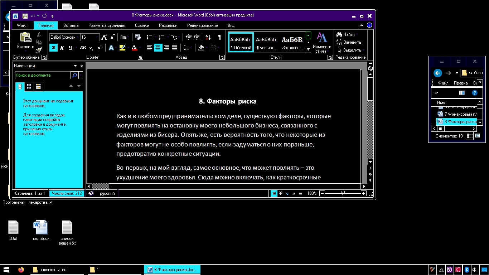Toggle center alignment

tap(158, 48)
